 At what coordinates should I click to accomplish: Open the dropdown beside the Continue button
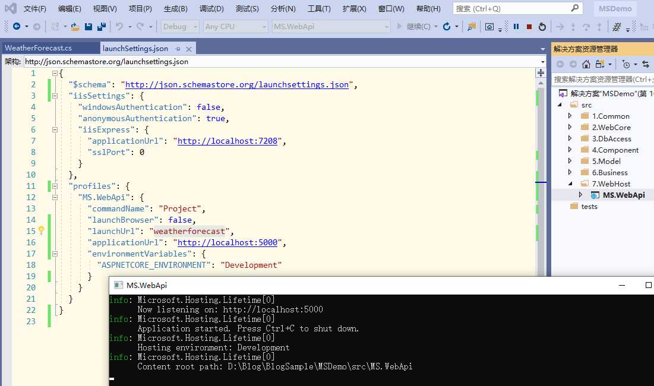click(436, 27)
